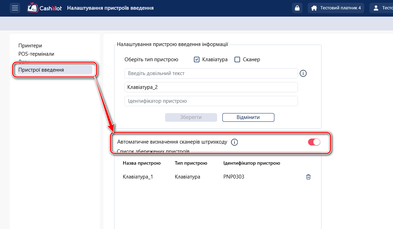Open the Тестовий платник 4 home button
The width and height of the screenshot is (393, 229).
[x=335, y=8]
